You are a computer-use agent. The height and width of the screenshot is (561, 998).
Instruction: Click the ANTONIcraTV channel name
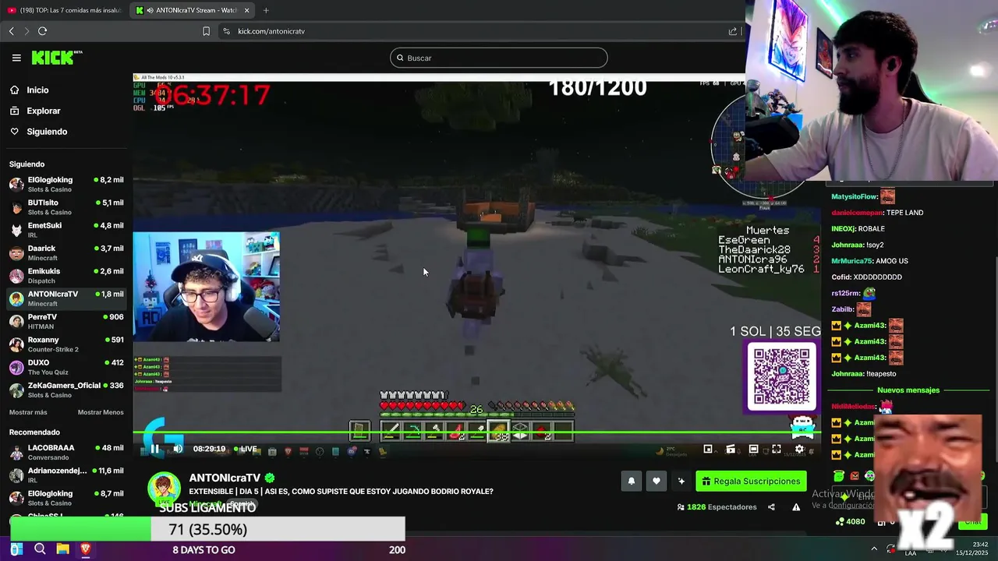[x=225, y=478]
